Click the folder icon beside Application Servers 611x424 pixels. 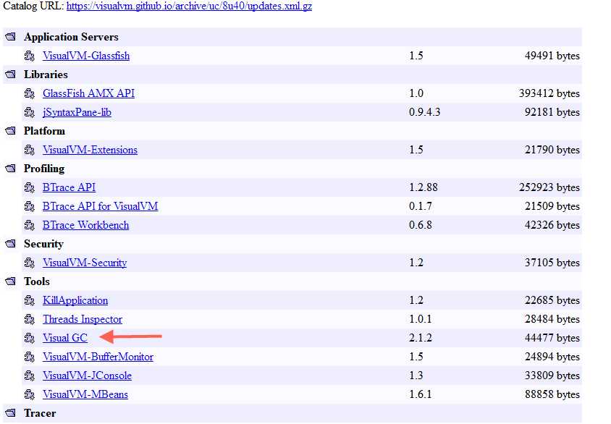[x=11, y=37]
